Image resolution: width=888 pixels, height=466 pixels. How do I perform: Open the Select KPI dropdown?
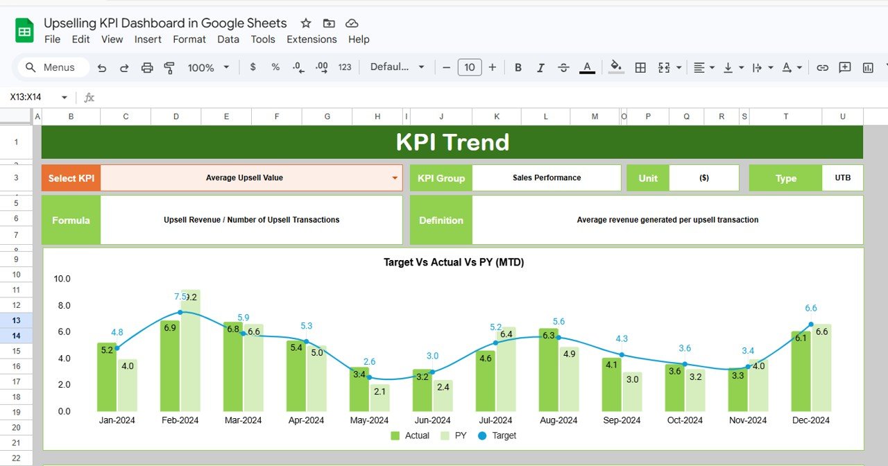[x=395, y=178]
